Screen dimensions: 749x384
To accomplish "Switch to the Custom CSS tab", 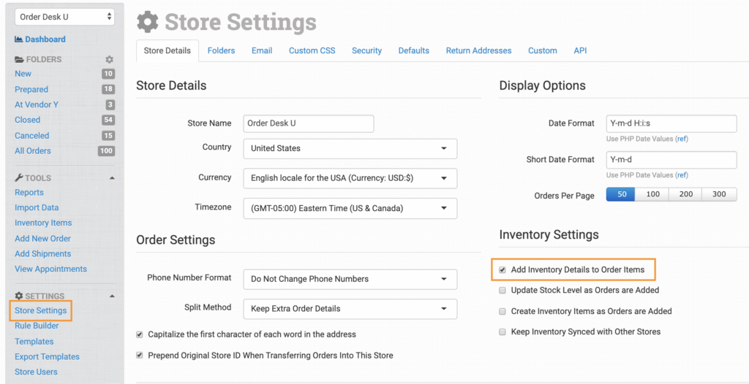I will pos(312,50).
